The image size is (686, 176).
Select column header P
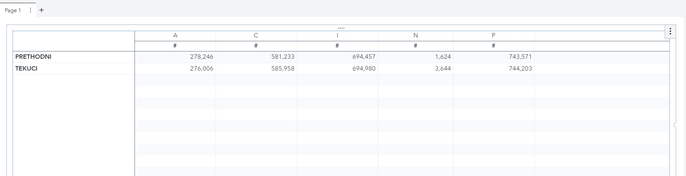tap(493, 35)
